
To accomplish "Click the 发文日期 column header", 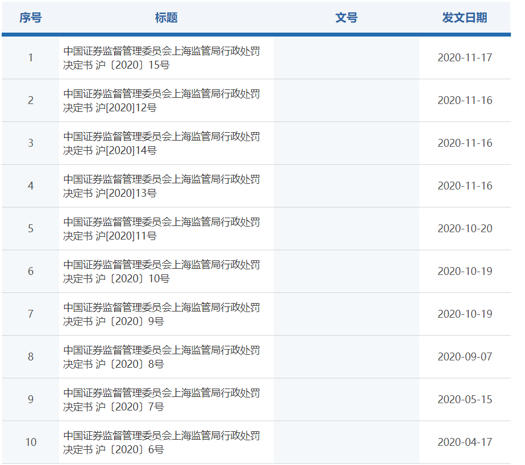I will (465, 17).
